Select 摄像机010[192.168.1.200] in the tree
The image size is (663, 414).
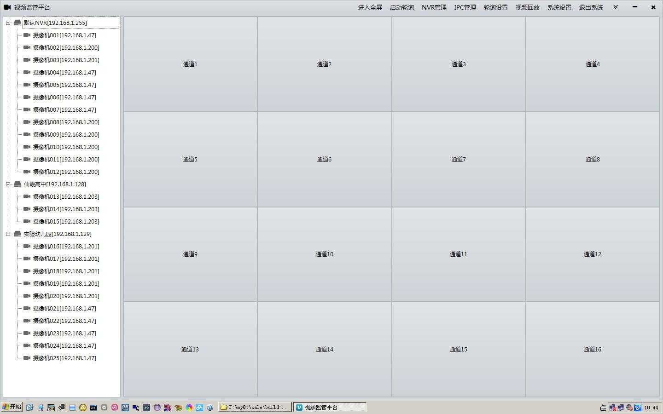point(66,147)
